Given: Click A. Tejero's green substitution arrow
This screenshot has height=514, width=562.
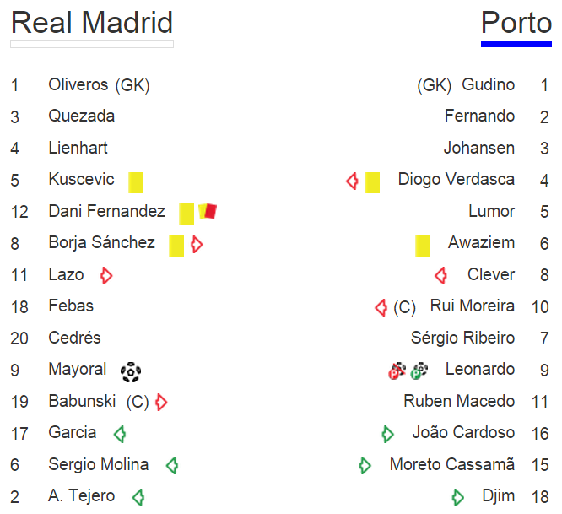Looking at the screenshot, I should [x=138, y=497].
